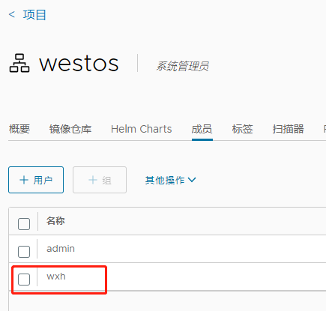Screen dimensions: 326x311
Task: Expand the 其他操作 dropdown
Action: pyautogui.click(x=171, y=180)
